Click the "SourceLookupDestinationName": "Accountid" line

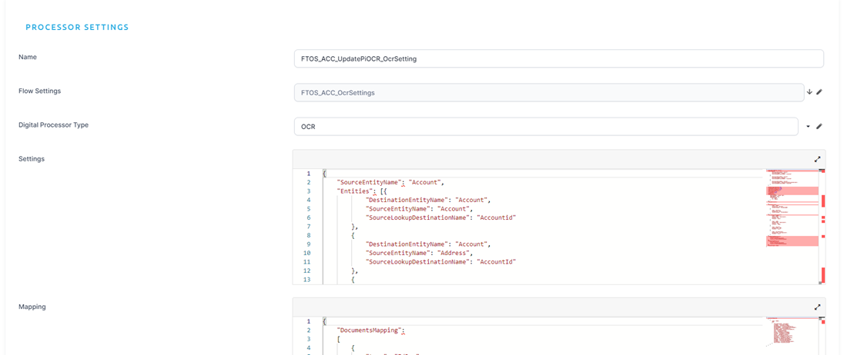440,217
